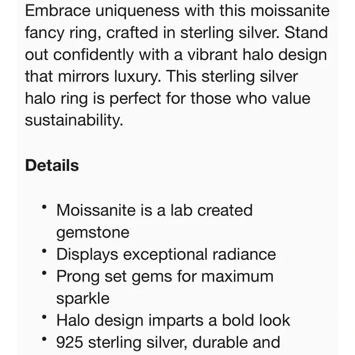
Task: Click the bullet dot before 'Halo design'
Action: coord(44,317)
